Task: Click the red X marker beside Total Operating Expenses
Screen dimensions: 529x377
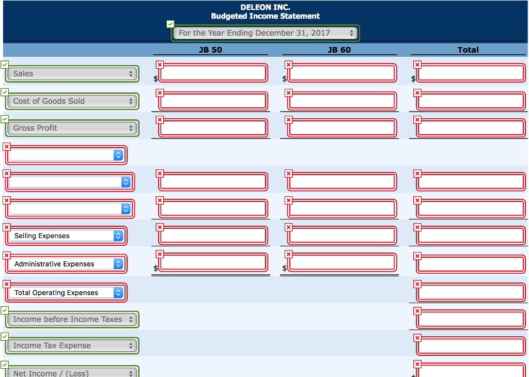Action: 6,284
